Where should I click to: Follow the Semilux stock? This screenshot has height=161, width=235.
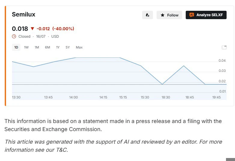(x=169, y=15)
